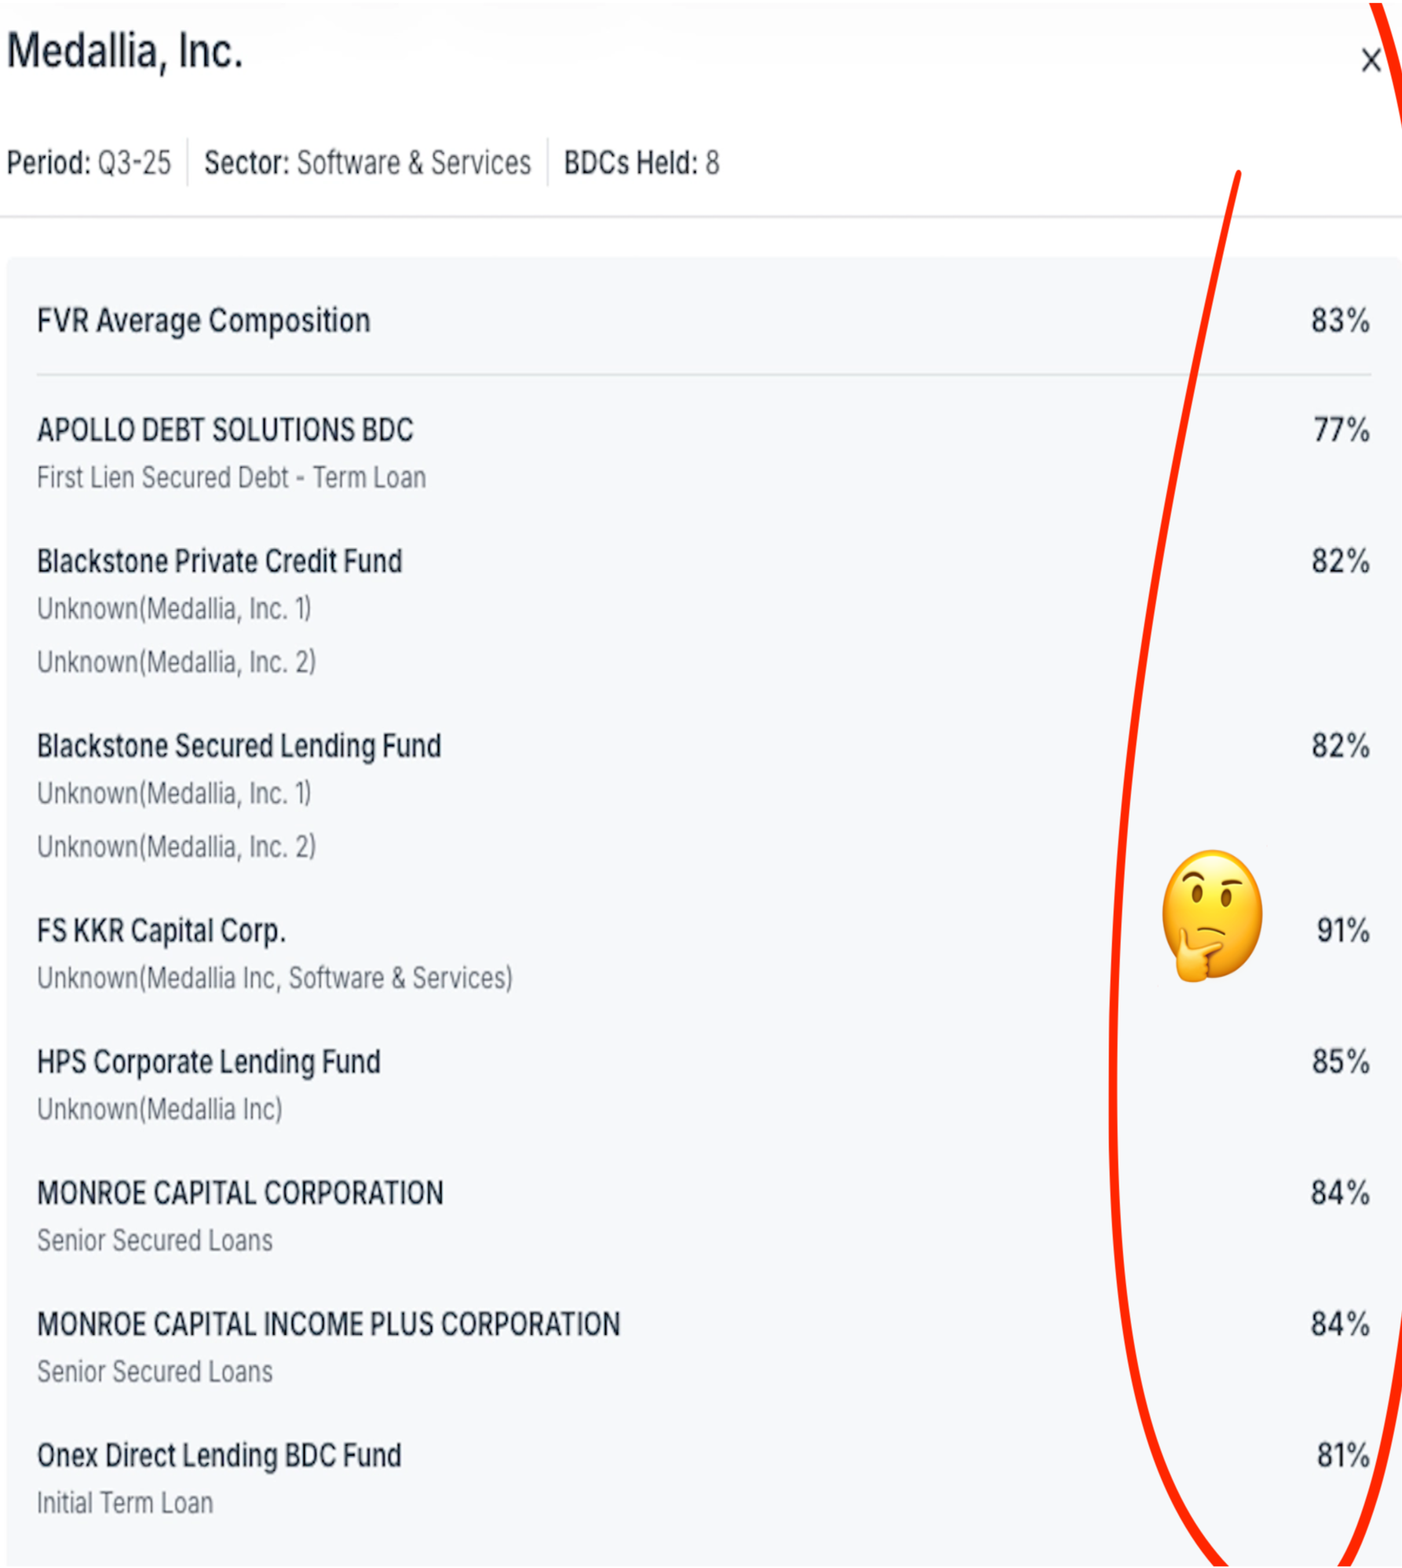The width and height of the screenshot is (1402, 1568).
Task: Select the Sector Software & Services field
Action: 367,163
